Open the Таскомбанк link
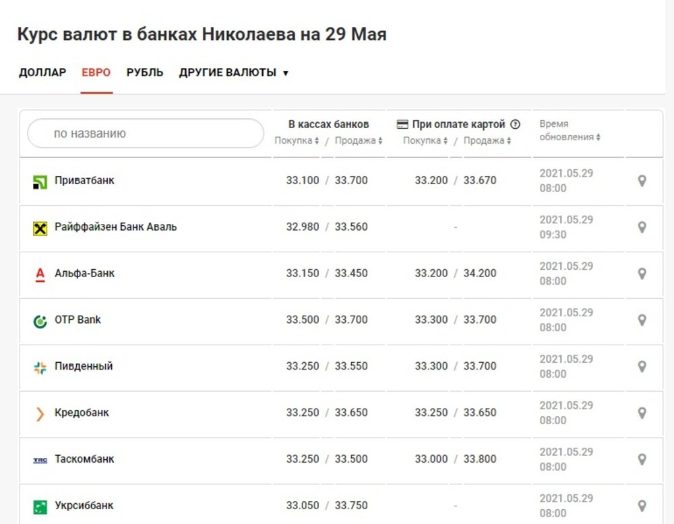 coord(84,459)
